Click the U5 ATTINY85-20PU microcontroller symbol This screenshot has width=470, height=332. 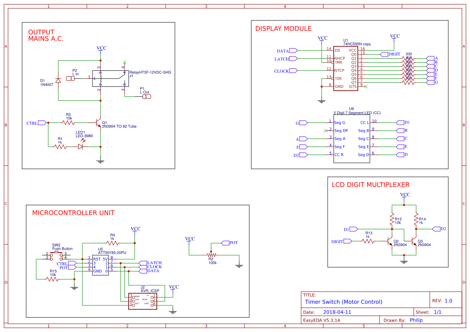[x=100, y=265]
